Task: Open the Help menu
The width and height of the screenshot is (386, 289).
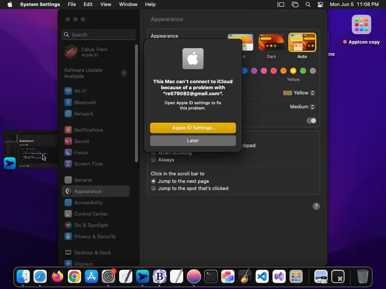Action: (x=150, y=5)
